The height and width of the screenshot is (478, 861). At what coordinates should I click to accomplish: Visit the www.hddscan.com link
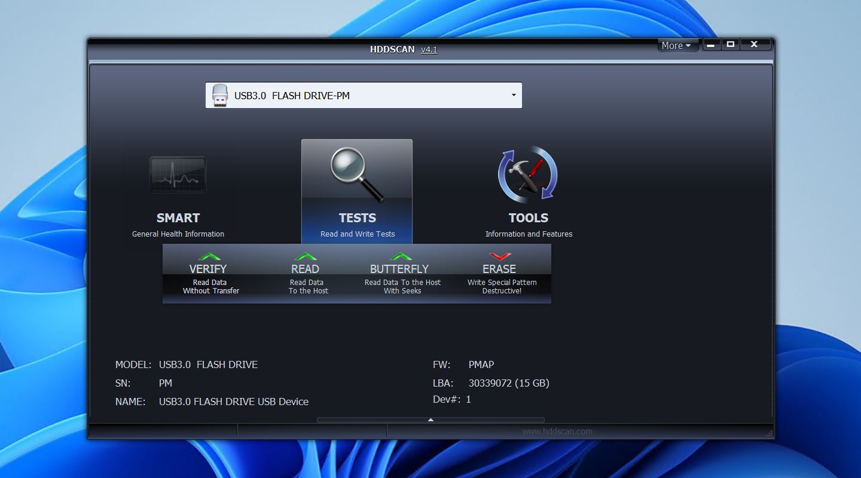(558, 431)
